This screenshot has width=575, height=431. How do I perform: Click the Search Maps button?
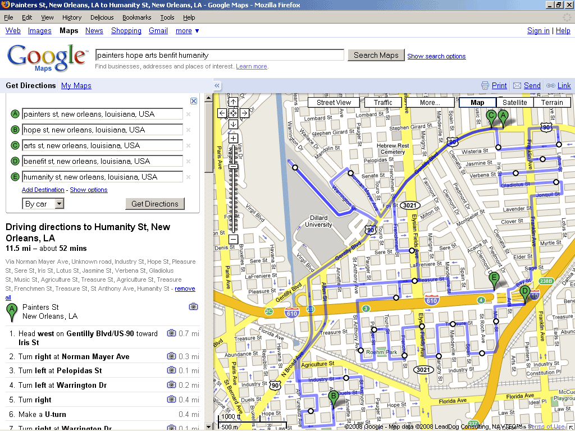click(376, 55)
